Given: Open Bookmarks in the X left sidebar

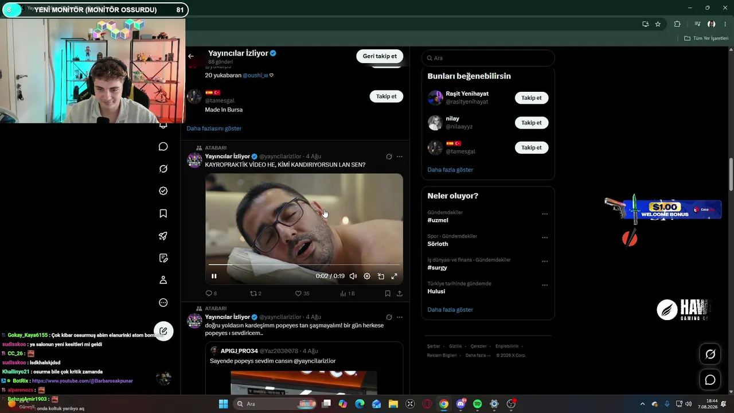Looking at the screenshot, I should point(163,213).
